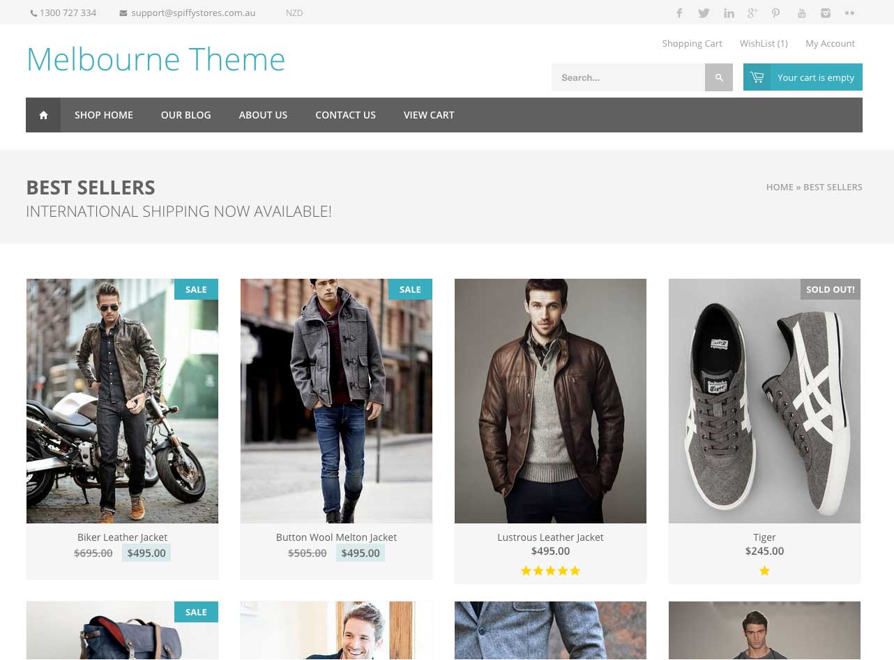The image size is (894, 660).
Task: Click the Flickr dots icon
Action: 849,13
